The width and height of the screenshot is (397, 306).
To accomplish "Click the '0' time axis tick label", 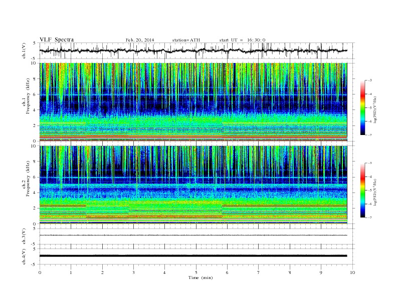I will [40, 272].
